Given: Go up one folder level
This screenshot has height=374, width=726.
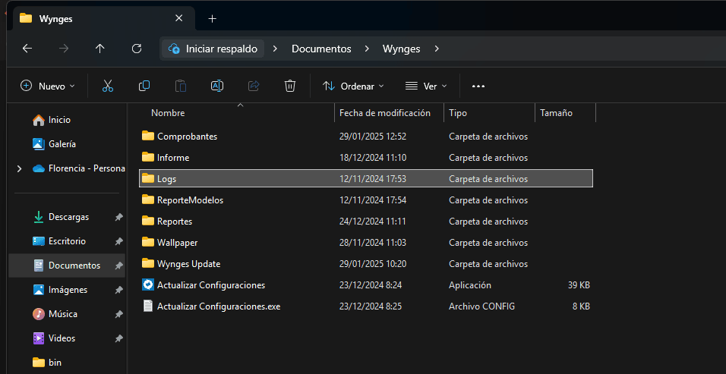Looking at the screenshot, I should pos(100,49).
